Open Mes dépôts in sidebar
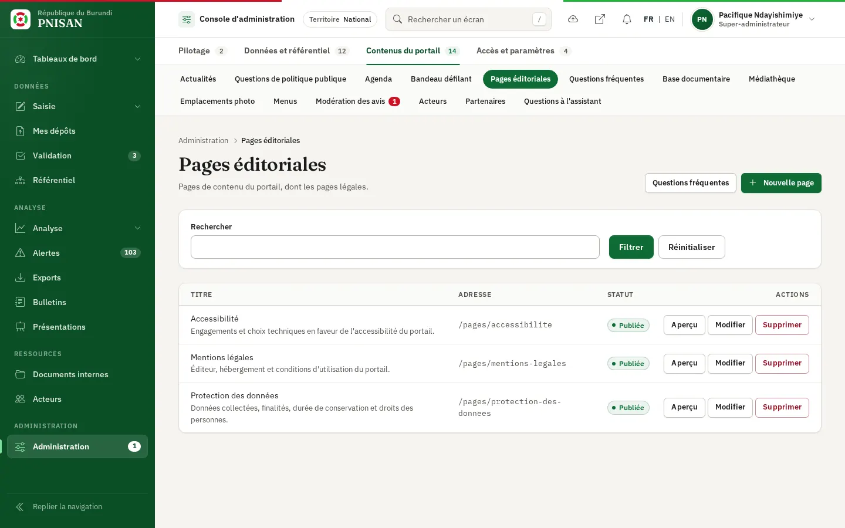This screenshot has height=528, width=845. 77,131
